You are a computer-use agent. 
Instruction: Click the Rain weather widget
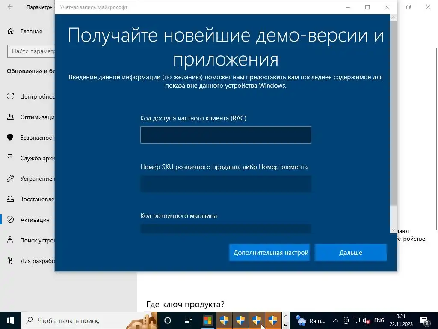pos(311,320)
